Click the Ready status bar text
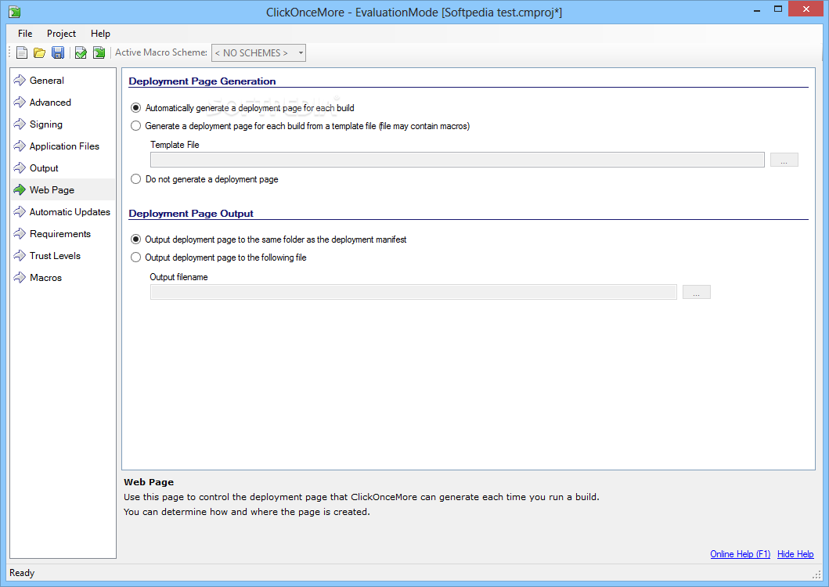The image size is (829, 587). [22, 573]
